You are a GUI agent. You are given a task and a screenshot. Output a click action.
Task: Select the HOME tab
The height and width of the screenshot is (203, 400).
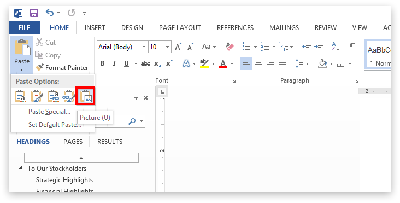[60, 27]
